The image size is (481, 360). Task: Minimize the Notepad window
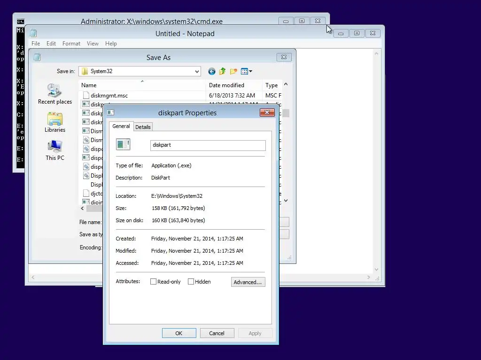click(341, 33)
